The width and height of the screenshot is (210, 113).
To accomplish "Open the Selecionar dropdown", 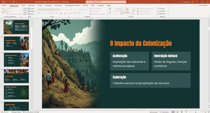I will click(x=162, y=14).
